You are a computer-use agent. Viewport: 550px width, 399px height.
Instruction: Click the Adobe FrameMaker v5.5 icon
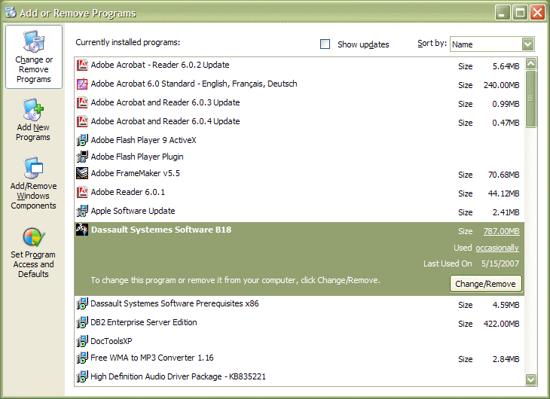(x=82, y=173)
